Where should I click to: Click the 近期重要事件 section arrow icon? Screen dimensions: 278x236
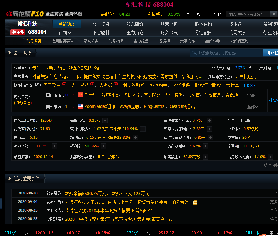[x=9, y=179]
